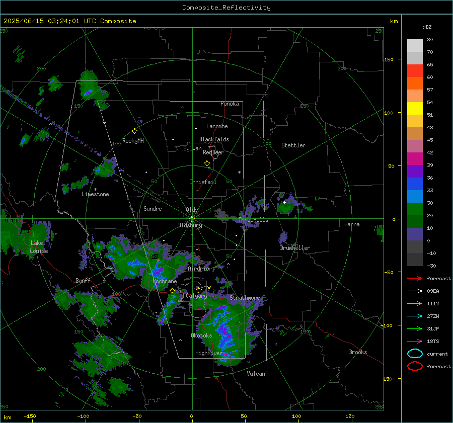This screenshot has width=453, height=423.
Task: Click the Didsbury city label
Action: [x=190, y=225]
